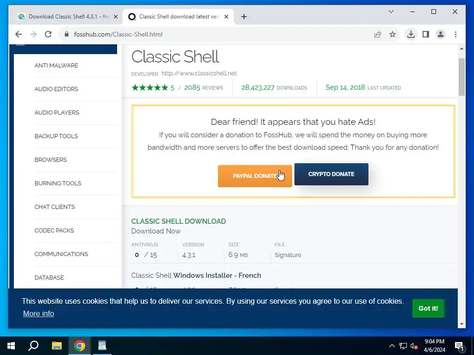
Task: Open DATABASE category
Action: tap(49, 277)
